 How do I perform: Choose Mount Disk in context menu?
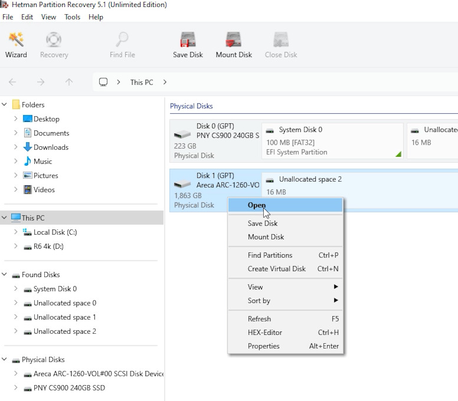(285, 236)
